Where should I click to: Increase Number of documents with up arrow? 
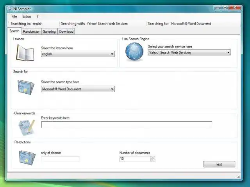pyautogui.click(x=152, y=158)
